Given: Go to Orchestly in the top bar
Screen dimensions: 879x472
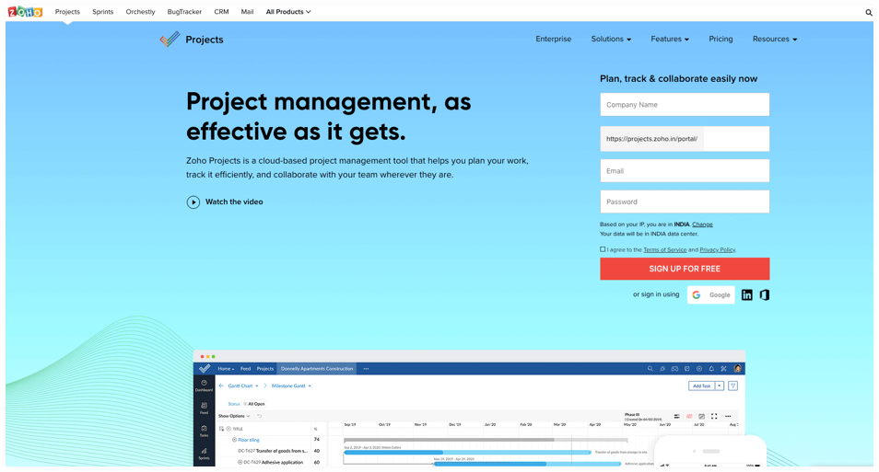Looking at the screenshot, I should tap(140, 12).
